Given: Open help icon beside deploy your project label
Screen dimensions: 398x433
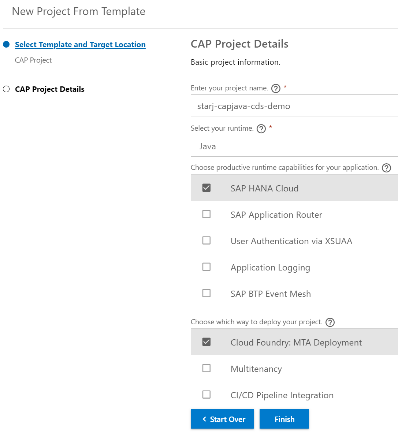Looking at the screenshot, I should (x=330, y=322).
